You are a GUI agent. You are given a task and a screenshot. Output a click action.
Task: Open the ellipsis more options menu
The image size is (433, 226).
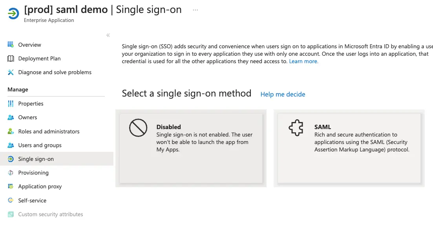coord(195,9)
